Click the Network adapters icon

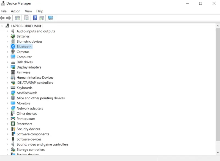[13, 108]
